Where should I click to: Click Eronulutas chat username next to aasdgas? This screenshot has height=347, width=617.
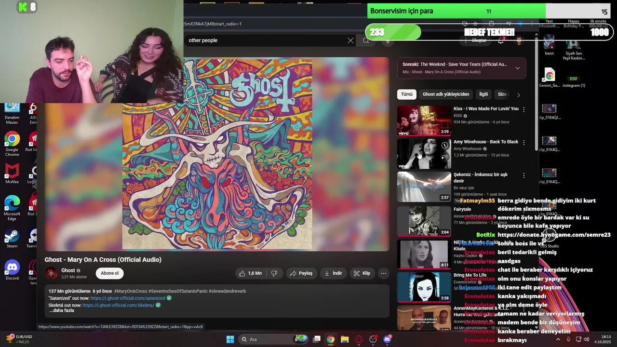pyautogui.click(x=479, y=261)
